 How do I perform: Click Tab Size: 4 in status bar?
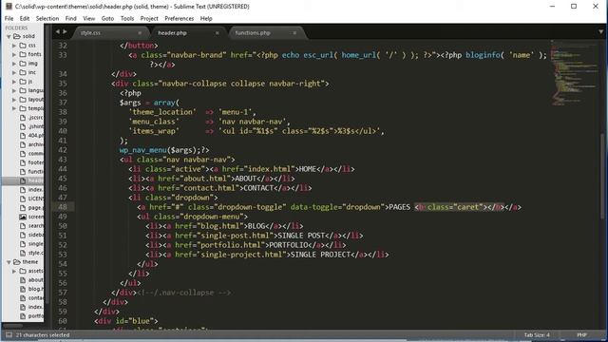tap(537, 334)
